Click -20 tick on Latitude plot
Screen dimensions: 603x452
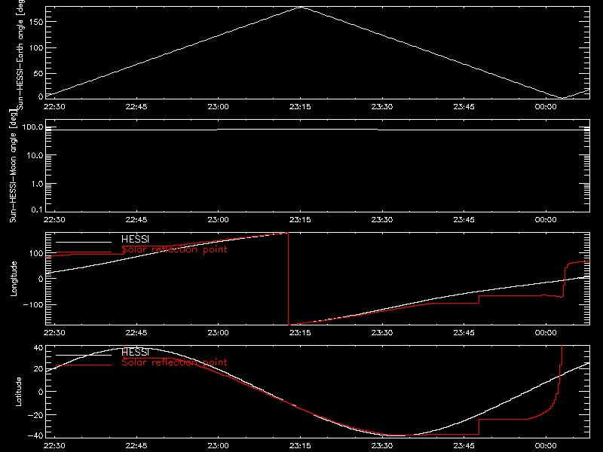pyautogui.click(x=35, y=415)
